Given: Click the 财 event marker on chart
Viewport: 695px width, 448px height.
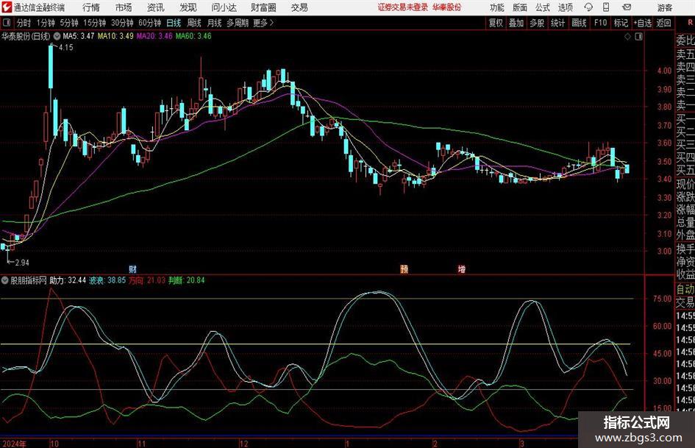Looking at the screenshot, I should (x=132, y=269).
